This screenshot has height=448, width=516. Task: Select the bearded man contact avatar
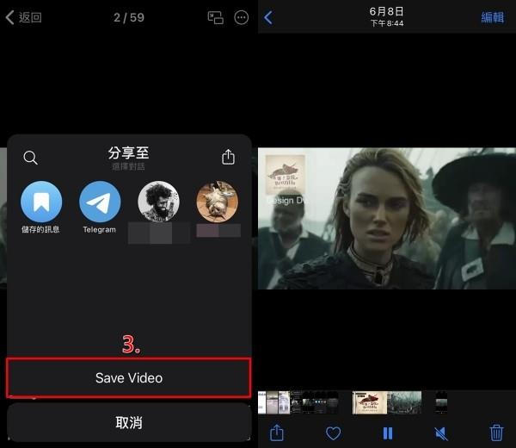pyautogui.click(x=158, y=202)
